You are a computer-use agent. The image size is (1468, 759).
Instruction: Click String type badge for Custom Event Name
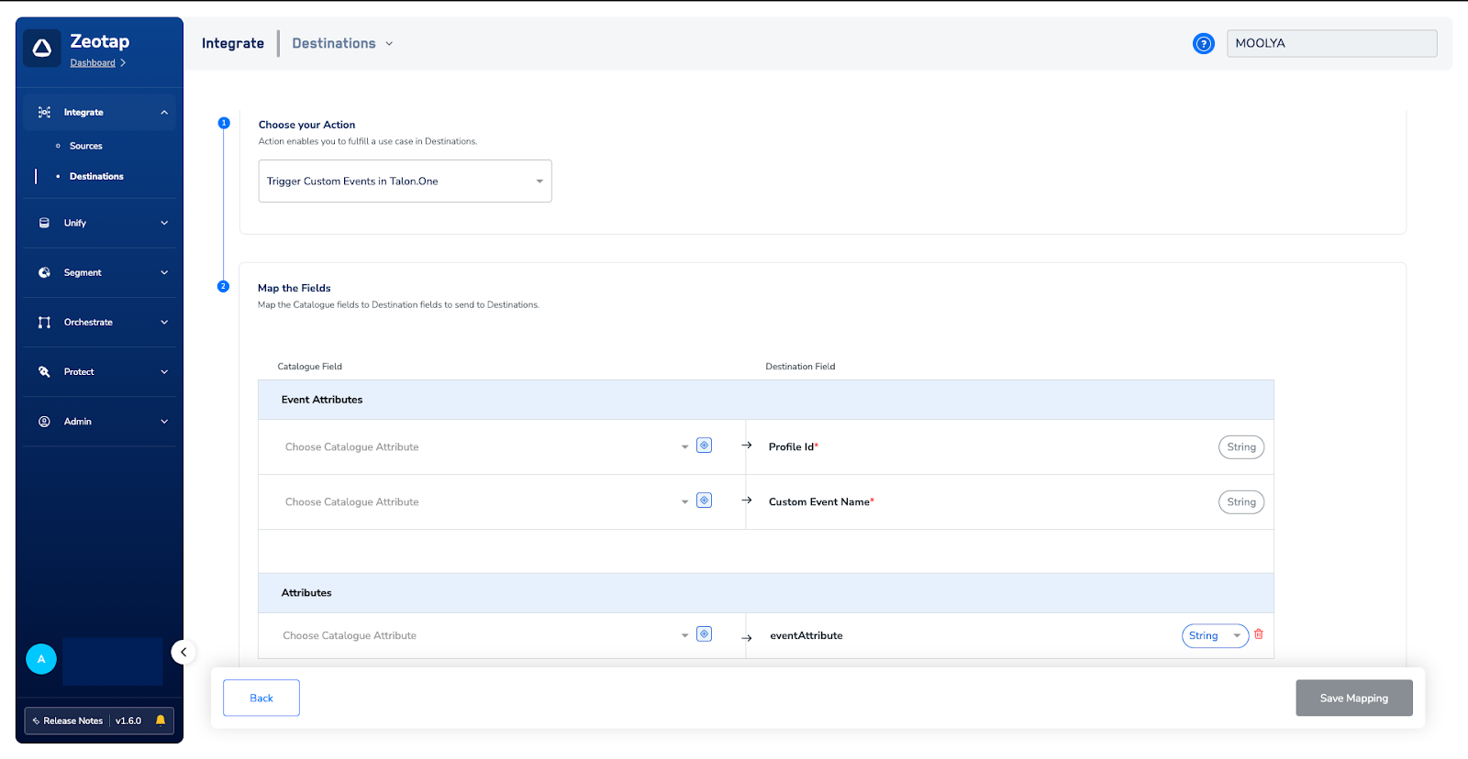1241,502
